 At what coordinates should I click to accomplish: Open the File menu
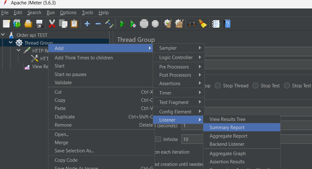[5, 13]
